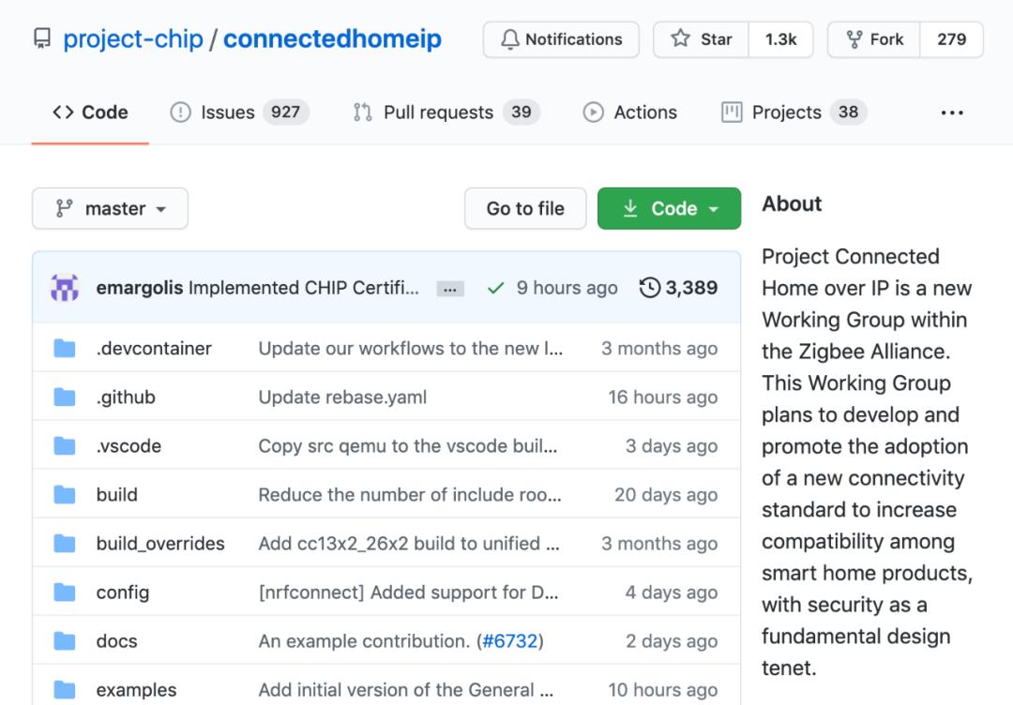
Task: Expand the green Code download dropdown
Action: tap(669, 208)
